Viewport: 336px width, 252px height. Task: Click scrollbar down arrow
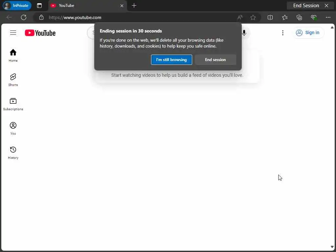pos(332,247)
